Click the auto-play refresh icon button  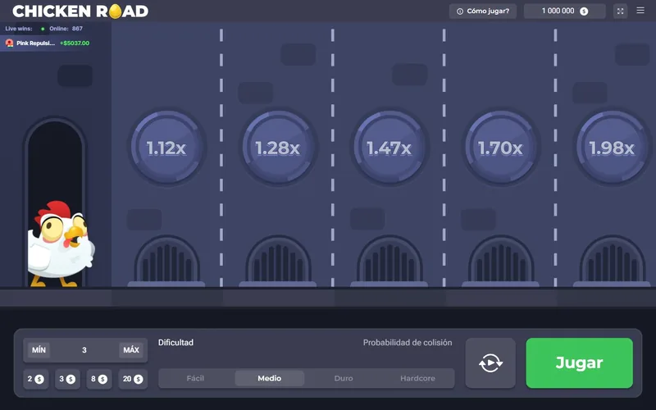pos(490,362)
